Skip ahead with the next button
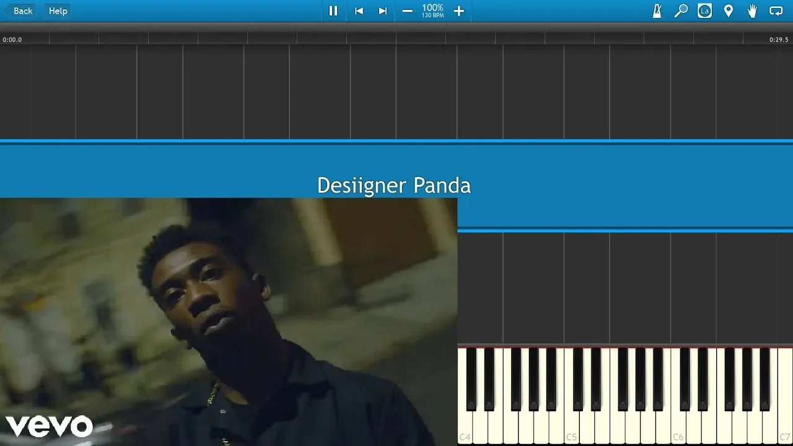 383,11
